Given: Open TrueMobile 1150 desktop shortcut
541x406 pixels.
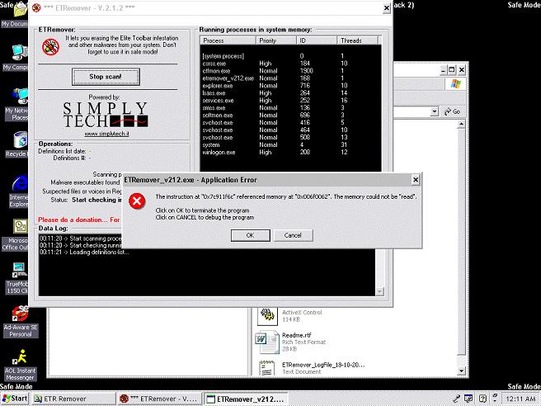Looking at the screenshot, I should pyautogui.click(x=17, y=279).
